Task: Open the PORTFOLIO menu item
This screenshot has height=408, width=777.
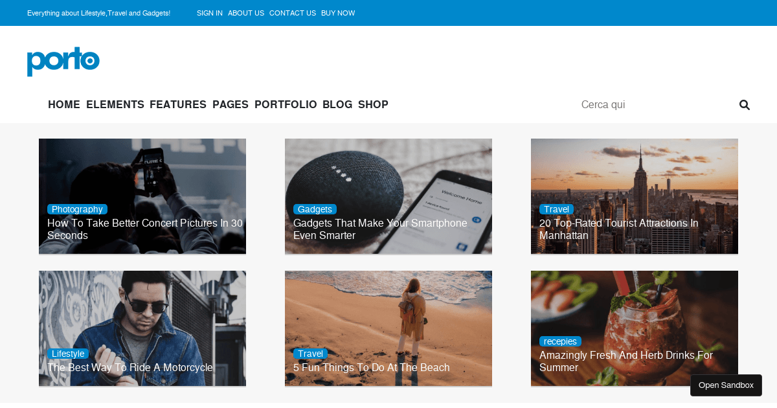Action: click(286, 105)
